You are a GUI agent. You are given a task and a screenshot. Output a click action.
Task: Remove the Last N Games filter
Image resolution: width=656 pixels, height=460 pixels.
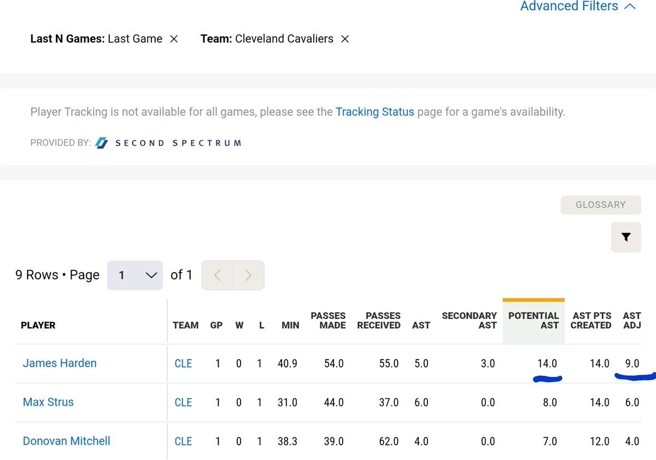[x=174, y=39]
